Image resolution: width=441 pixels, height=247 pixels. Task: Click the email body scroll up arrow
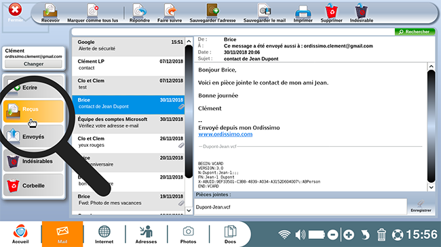(x=431, y=66)
